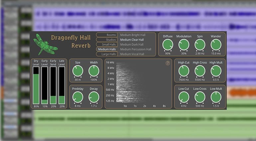Image resolution: width=256 pixels, height=141 pixels.
Task: Click the 500 Hz Low Cross value
Action: click(200, 106)
